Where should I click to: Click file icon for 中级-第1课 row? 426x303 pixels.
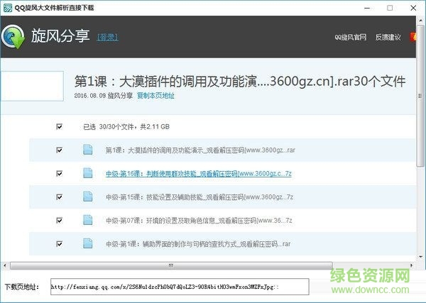pos(88,243)
